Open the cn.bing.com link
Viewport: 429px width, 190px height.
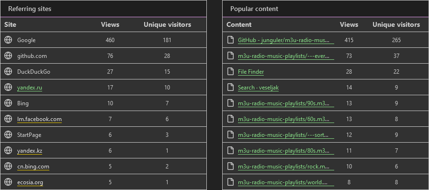click(x=33, y=167)
